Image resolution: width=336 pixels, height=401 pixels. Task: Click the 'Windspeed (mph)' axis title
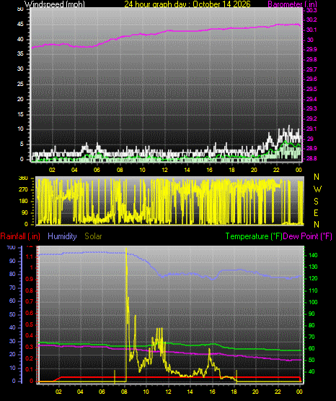(x=54, y=4)
